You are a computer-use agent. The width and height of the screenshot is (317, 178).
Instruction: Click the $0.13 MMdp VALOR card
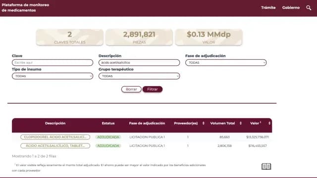209,37
